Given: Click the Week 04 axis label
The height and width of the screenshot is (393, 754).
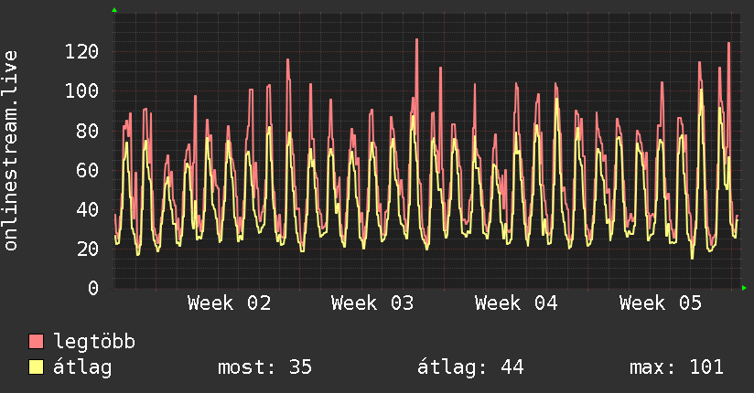Looking at the screenshot, I should point(516,303).
